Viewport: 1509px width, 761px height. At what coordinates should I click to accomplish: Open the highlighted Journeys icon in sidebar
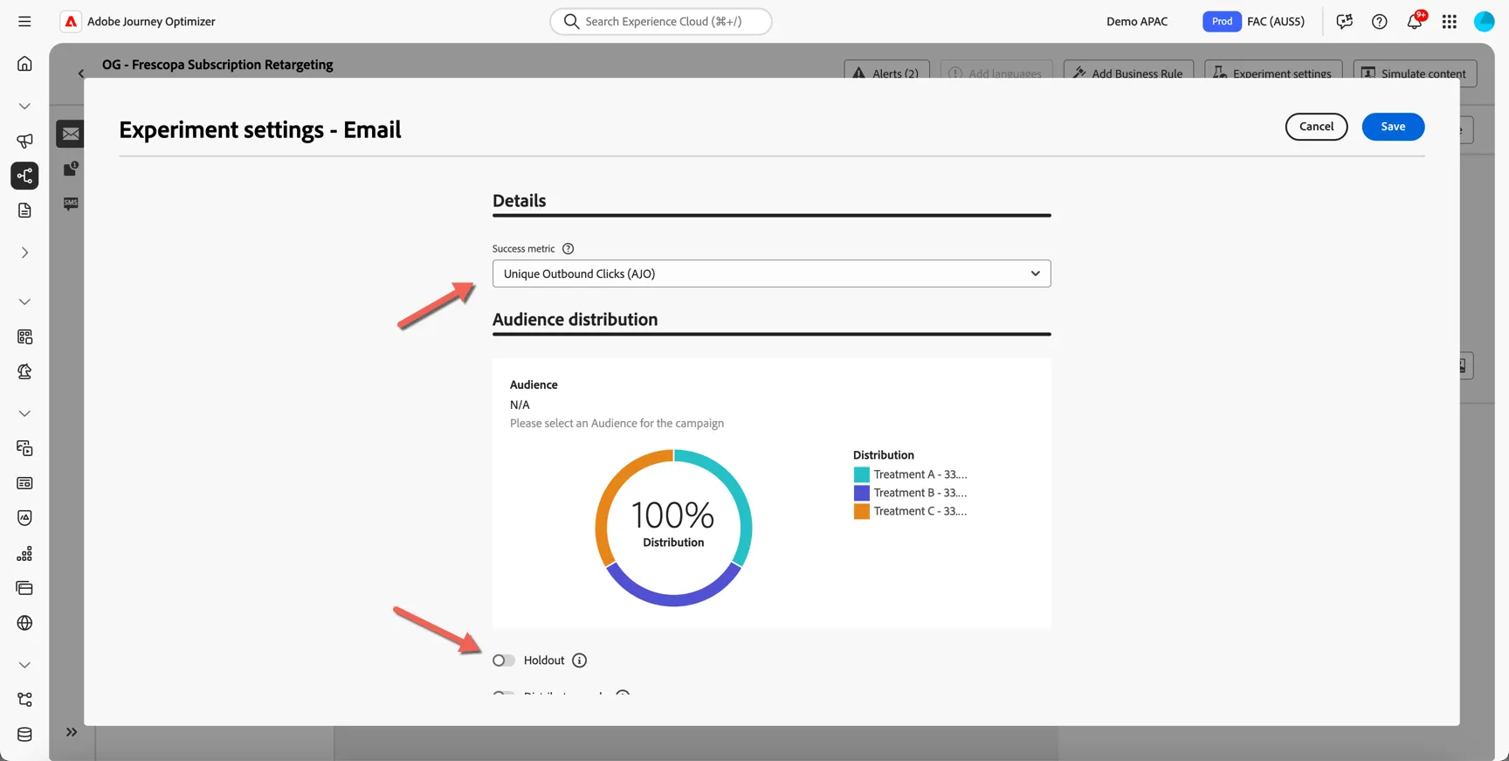pos(24,176)
